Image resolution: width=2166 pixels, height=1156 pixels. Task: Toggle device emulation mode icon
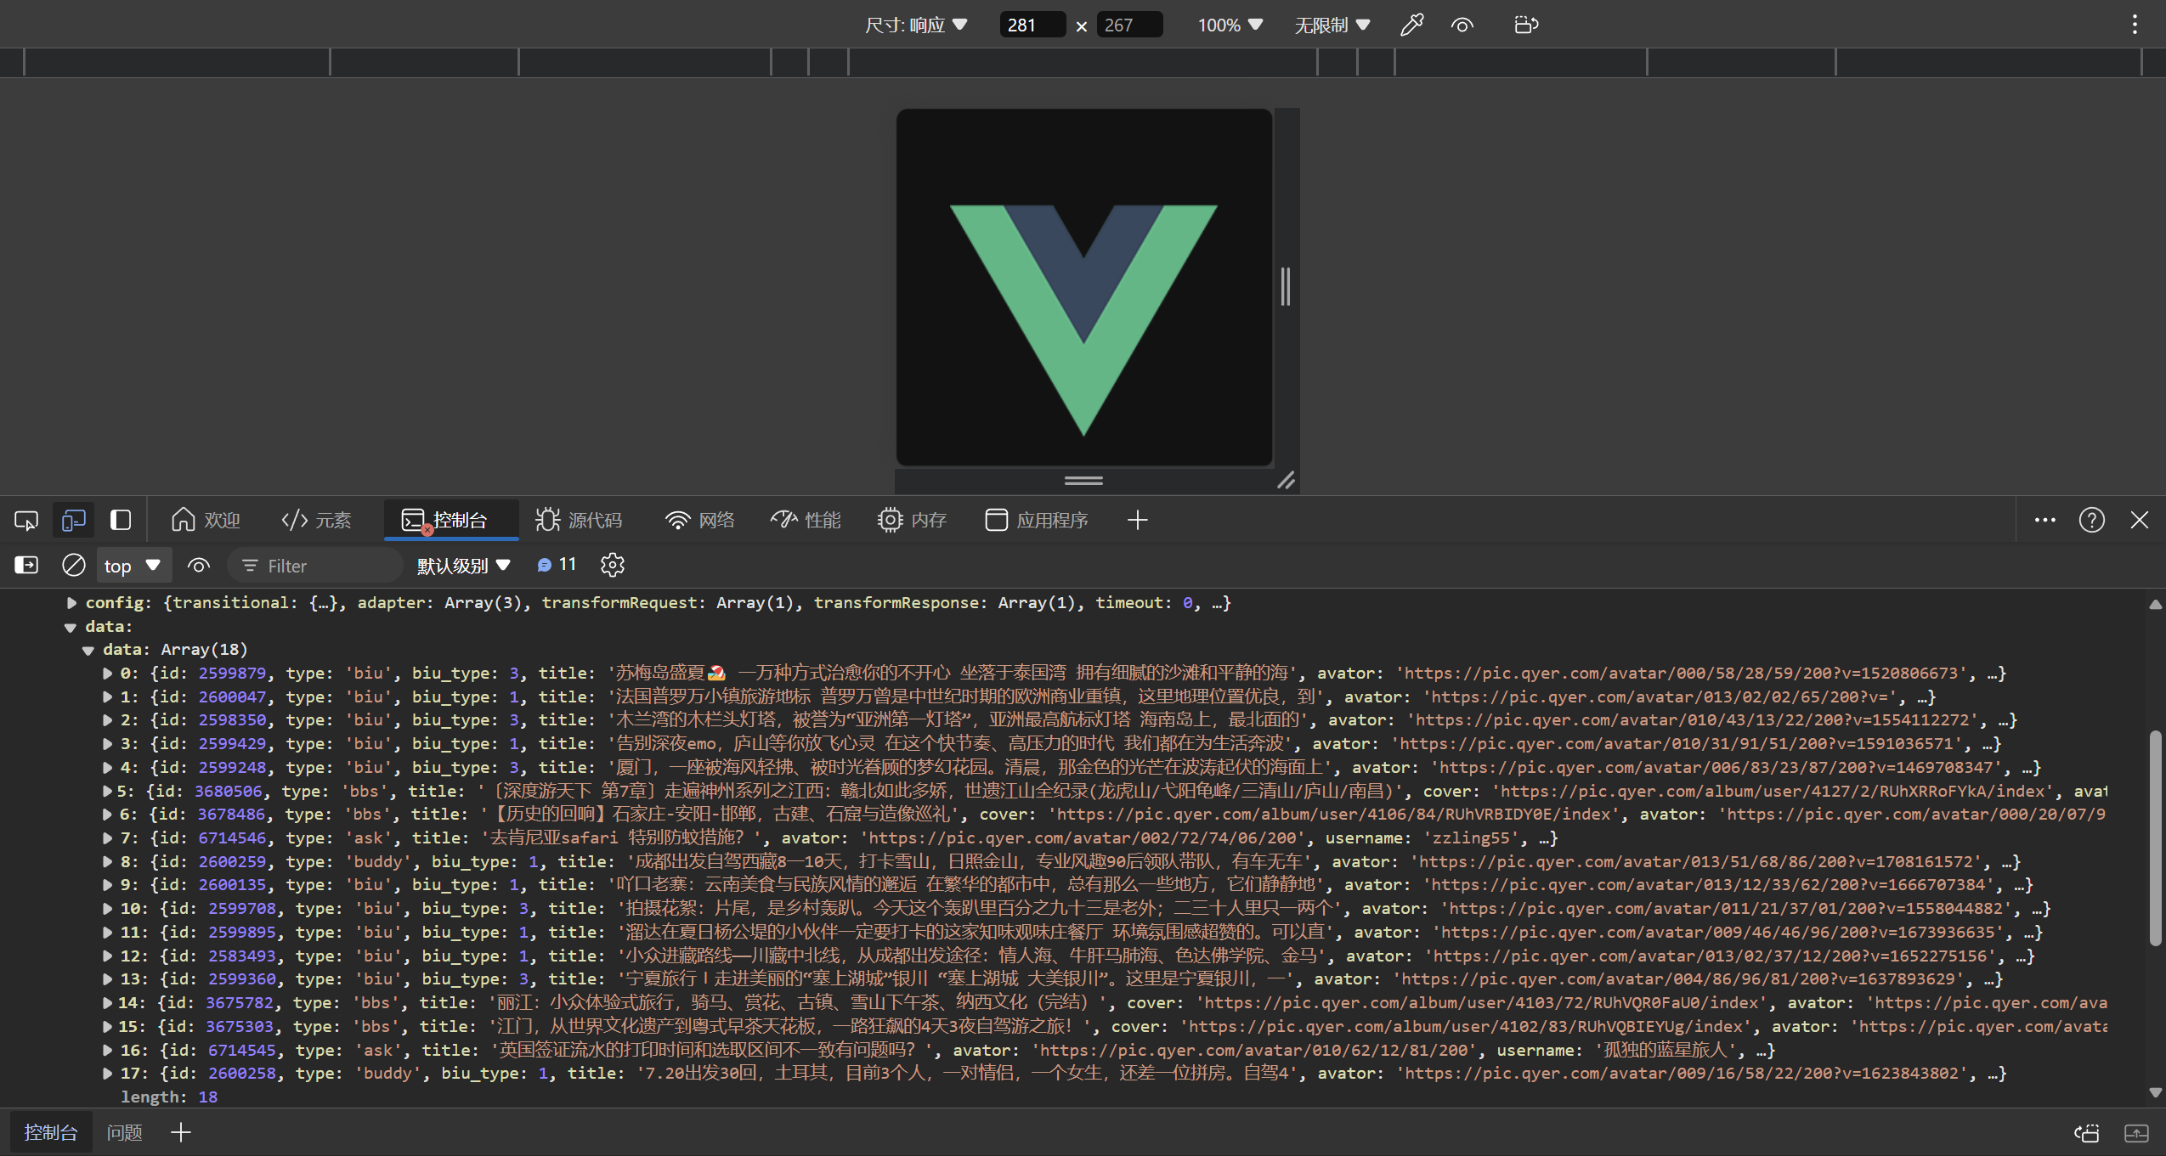[73, 520]
